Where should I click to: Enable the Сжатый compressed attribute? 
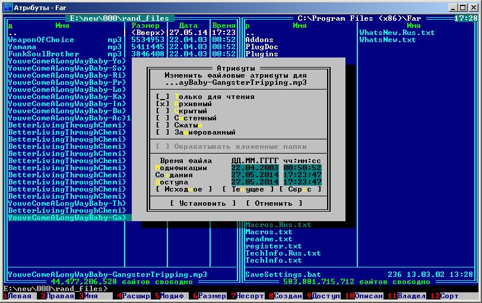point(162,125)
